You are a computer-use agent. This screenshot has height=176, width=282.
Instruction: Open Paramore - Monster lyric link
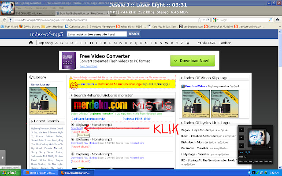tap(195, 148)
